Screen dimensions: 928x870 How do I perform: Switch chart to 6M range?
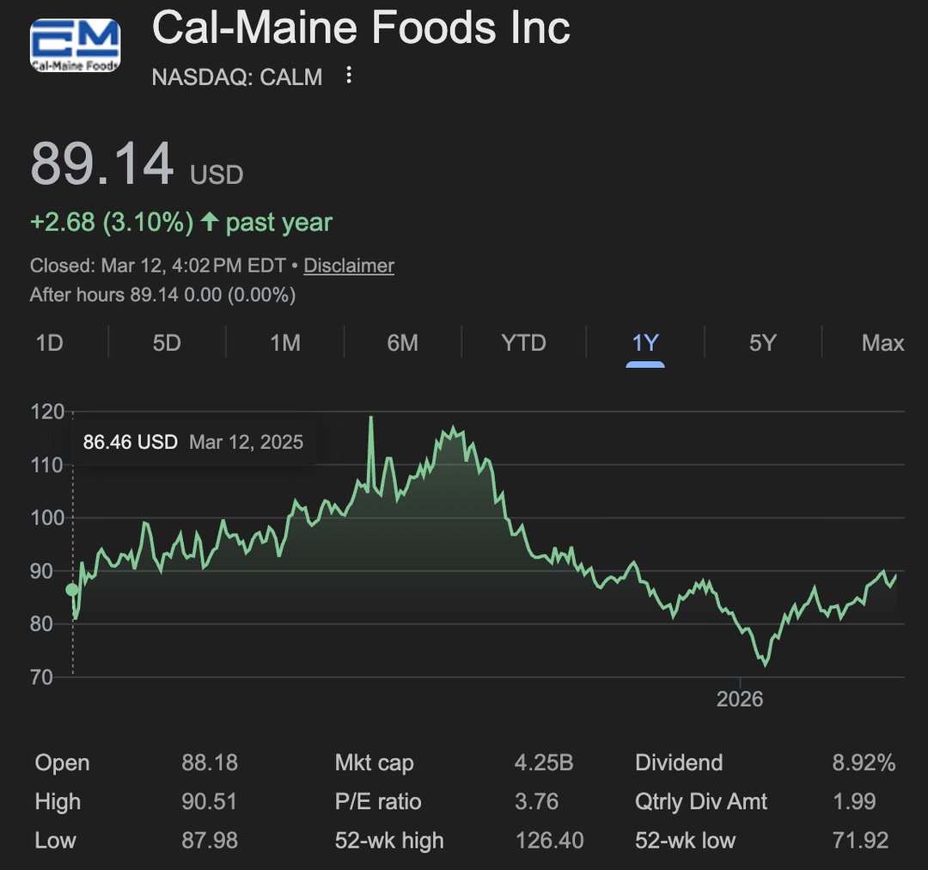point(402,343)
